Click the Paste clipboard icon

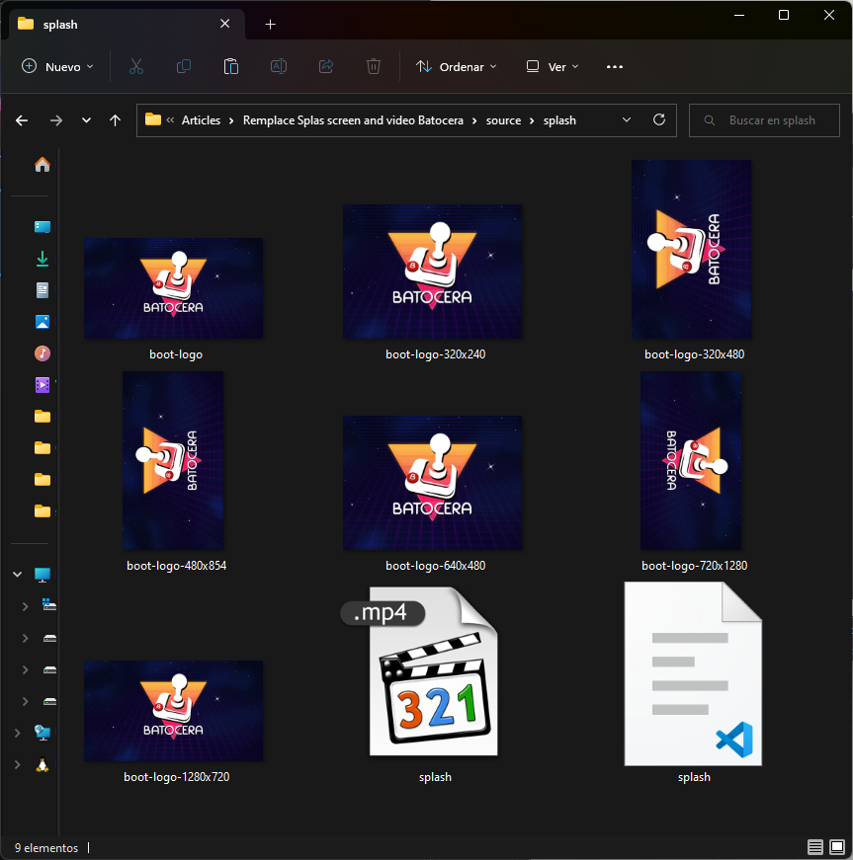click(x=231, y=67)
